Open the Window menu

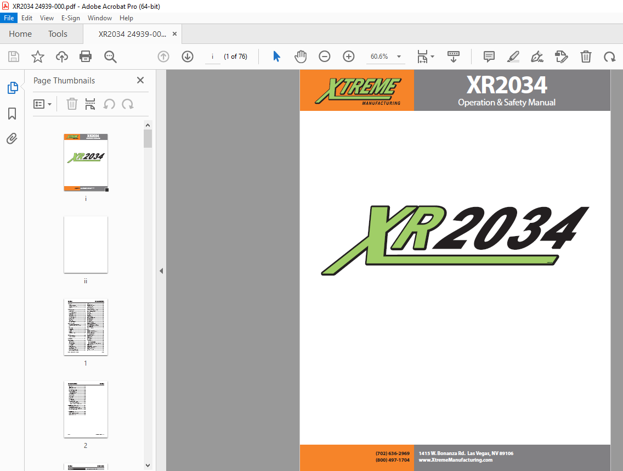click(100, 18)
